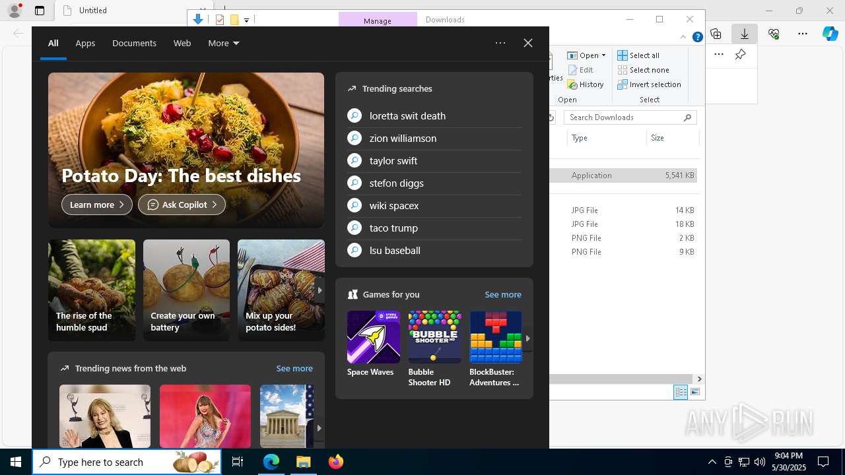The image size is (845, 475).
Task: Open 'Create your own battery' card
Action: [x=186, y=290]
